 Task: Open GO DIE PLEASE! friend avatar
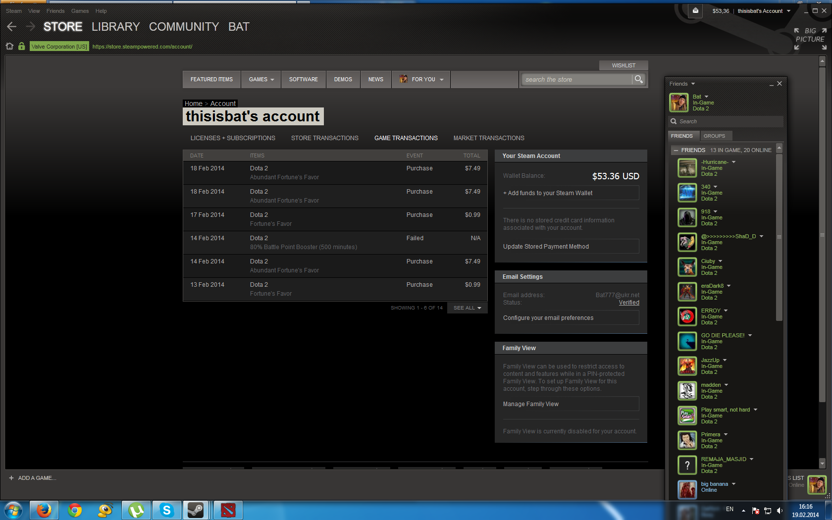tap(687, 341)
